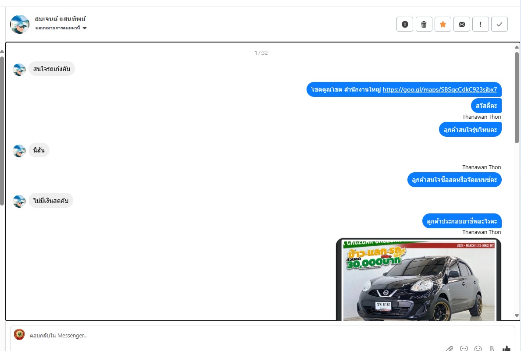Screen dimensions: 521x351
Task: Click the 17:32 timestamp
Action: [261, 53]
